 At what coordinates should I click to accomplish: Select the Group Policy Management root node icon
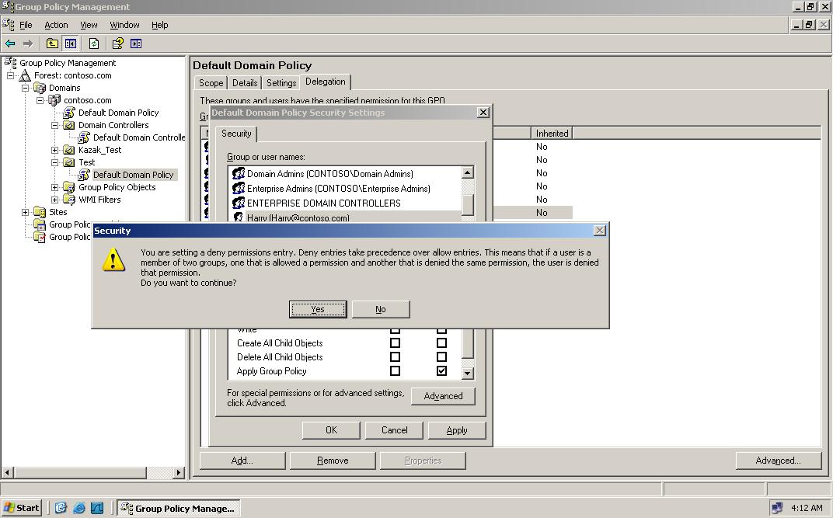11,63
